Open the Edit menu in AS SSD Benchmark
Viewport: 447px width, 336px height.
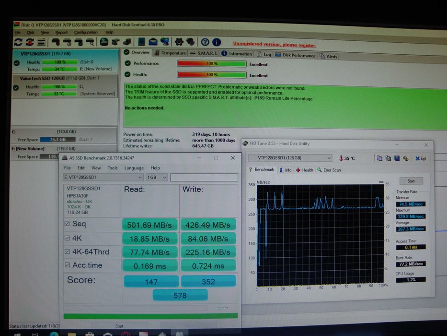81,168
